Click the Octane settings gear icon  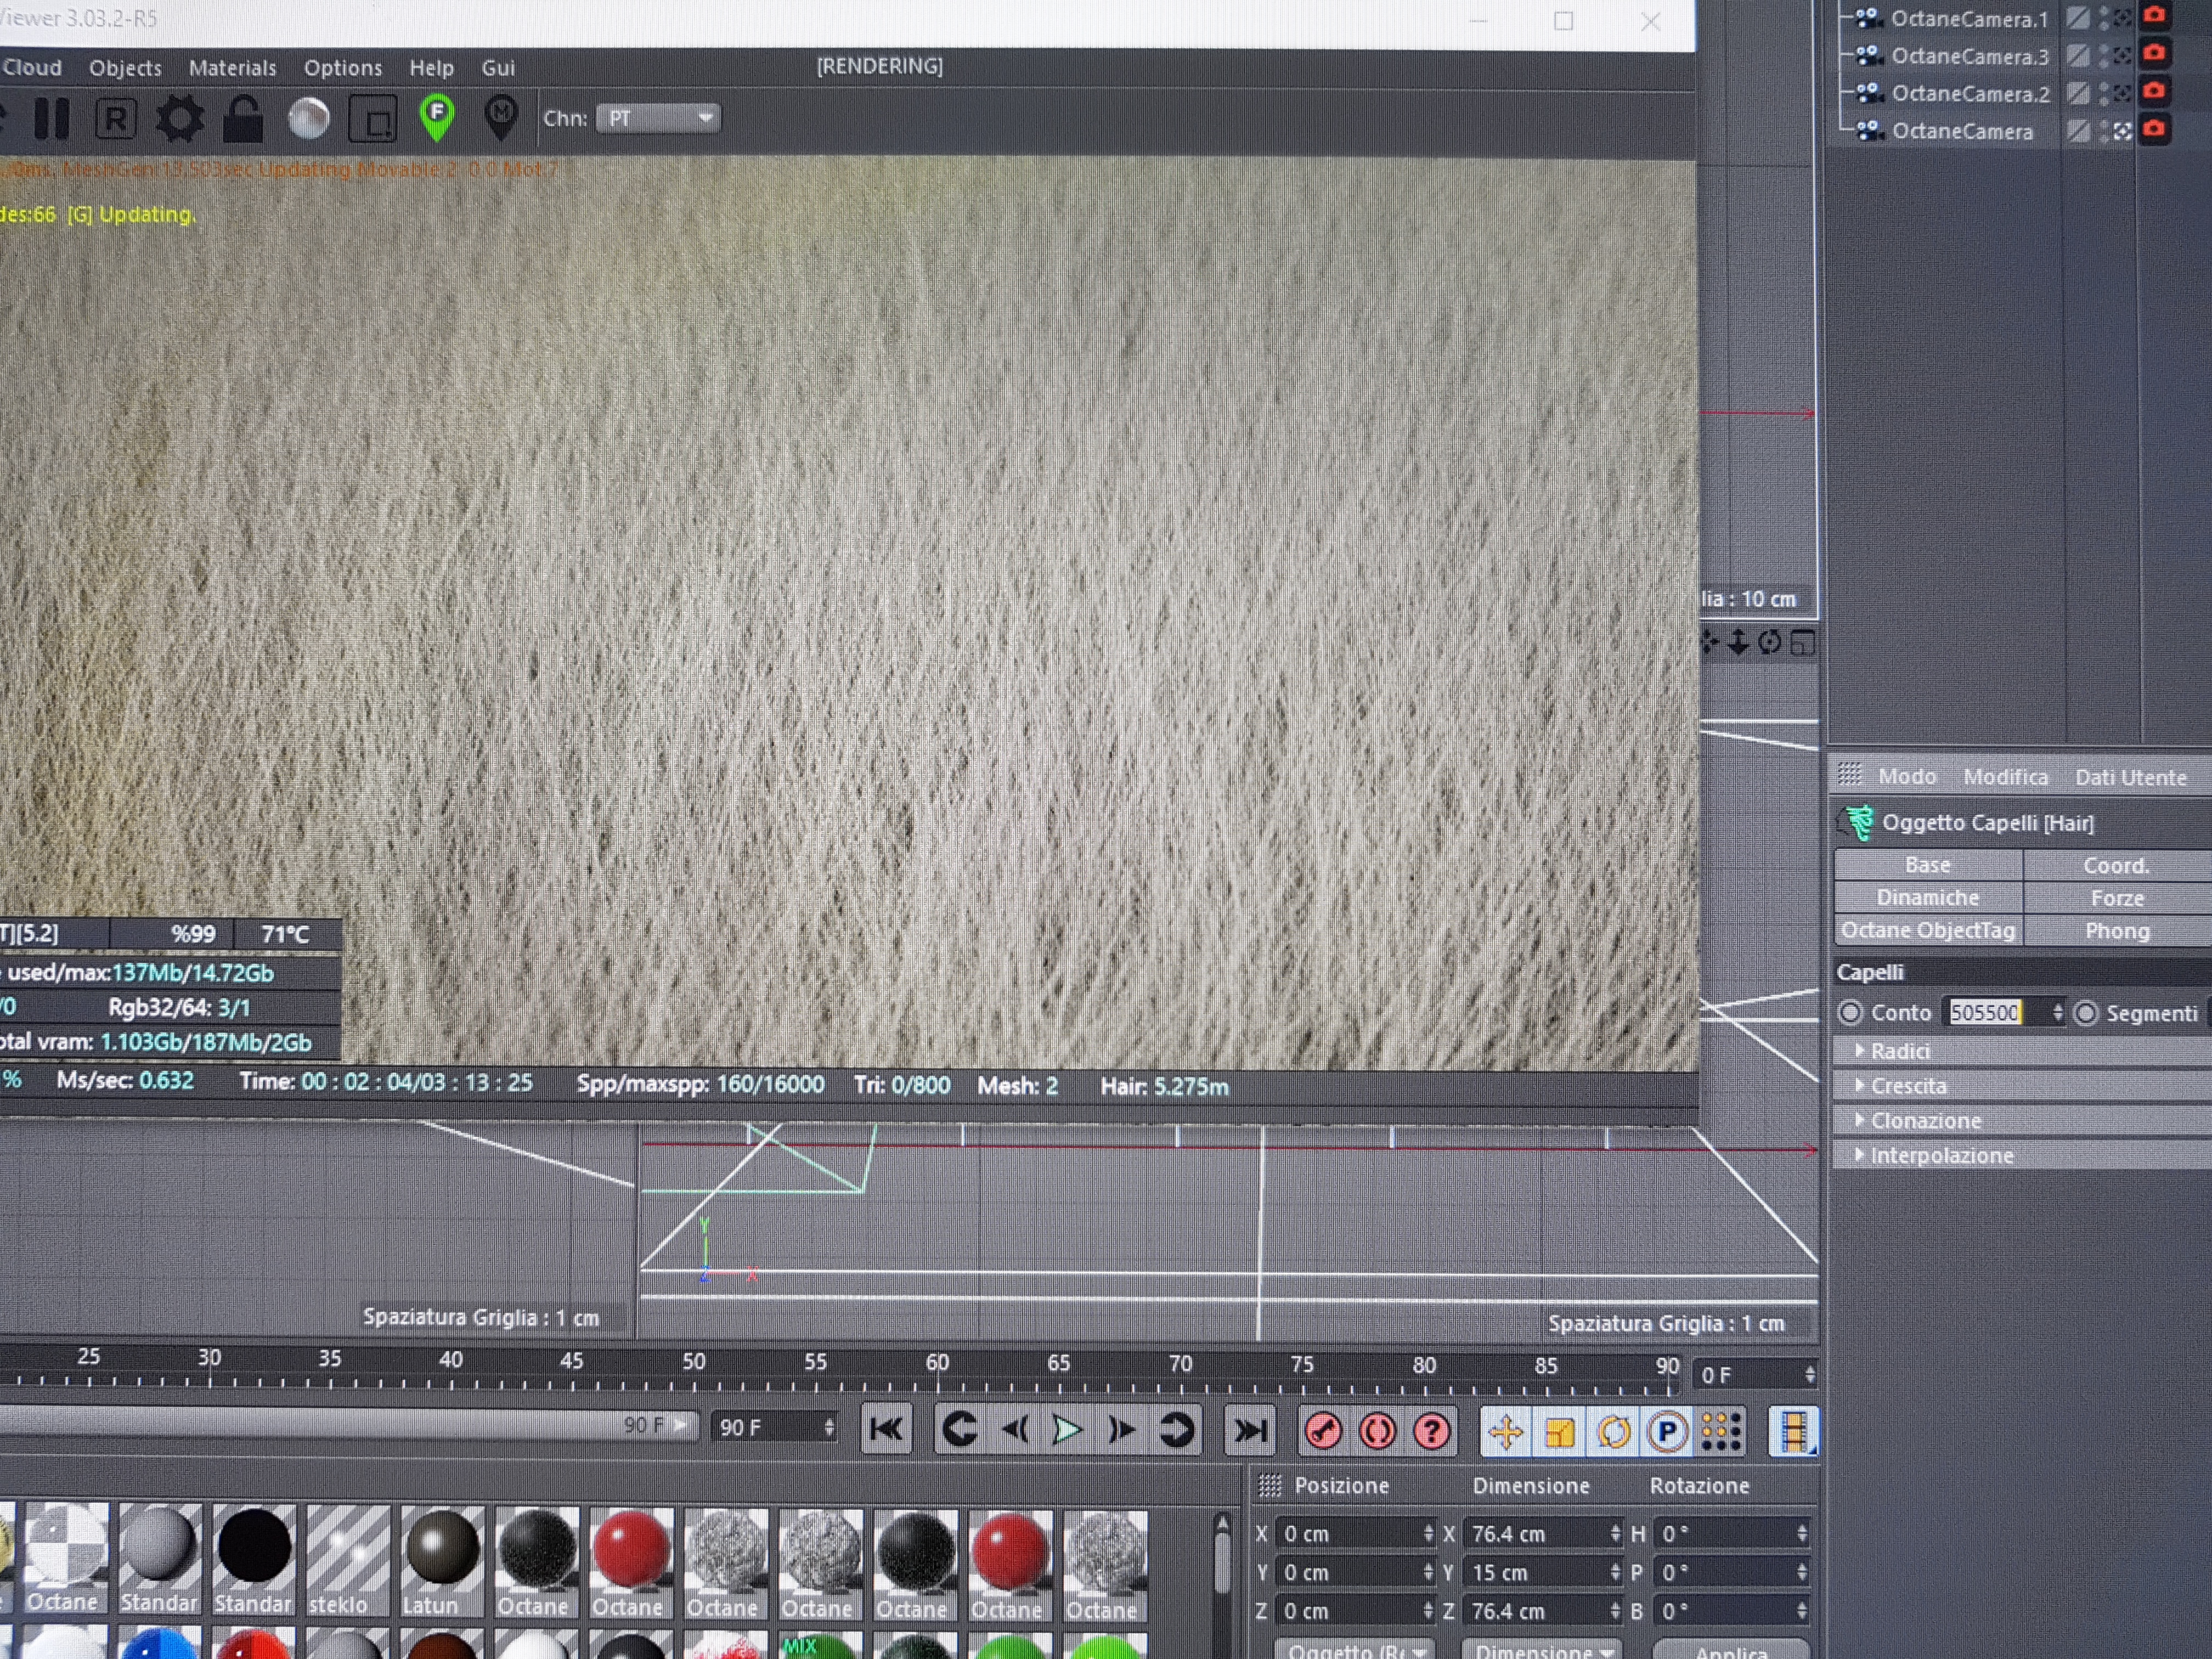(x=180, y=119)
